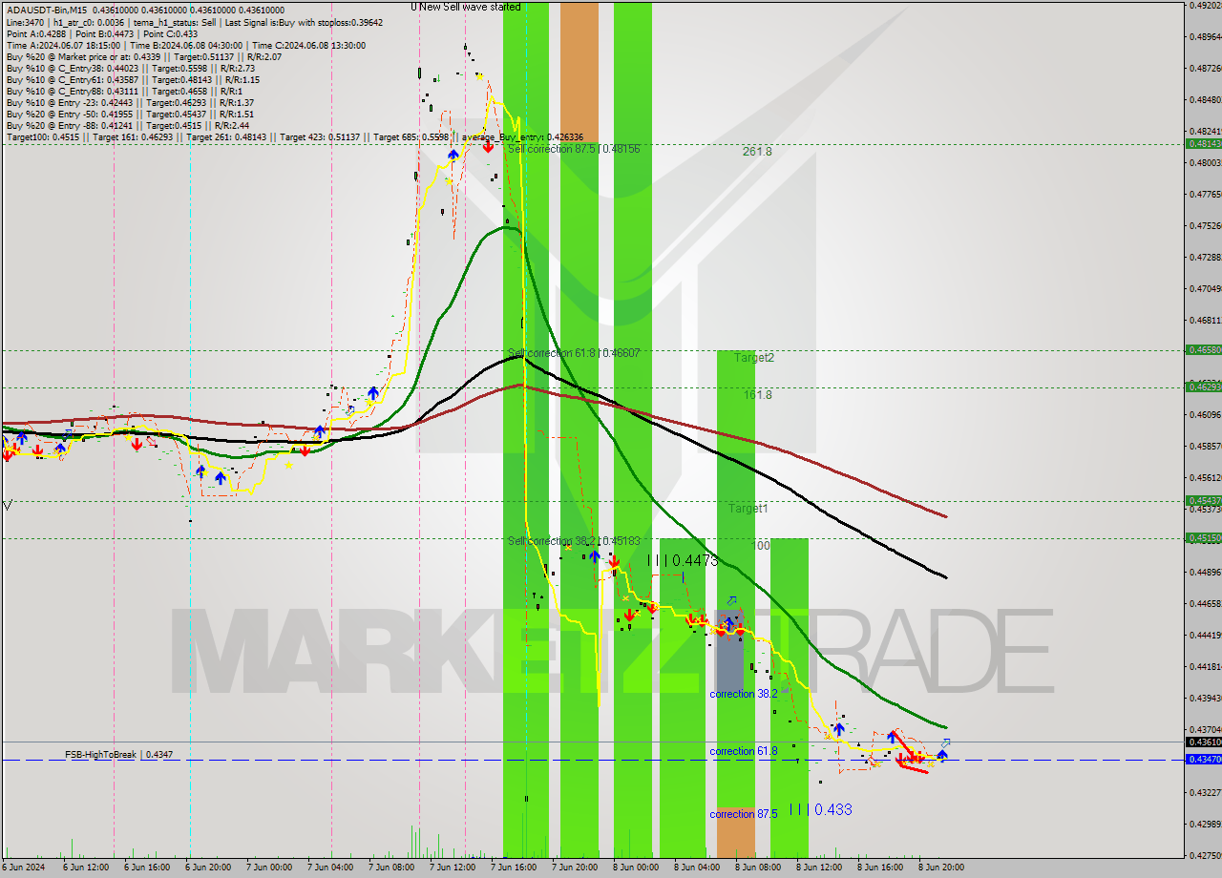This screenshot has width=1222, height=878.
Task: Select the FSB-HighToBreak 0.4347 label
Action: click(117, 754)
